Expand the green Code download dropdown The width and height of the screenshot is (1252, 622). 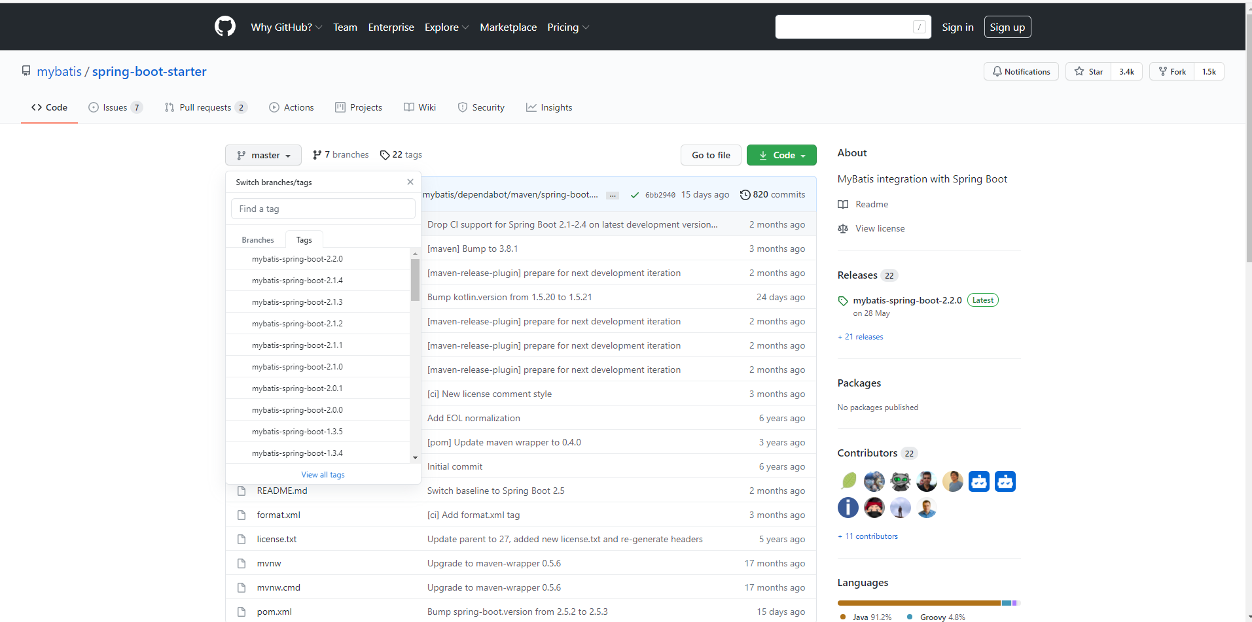click(x=781, y=155)
